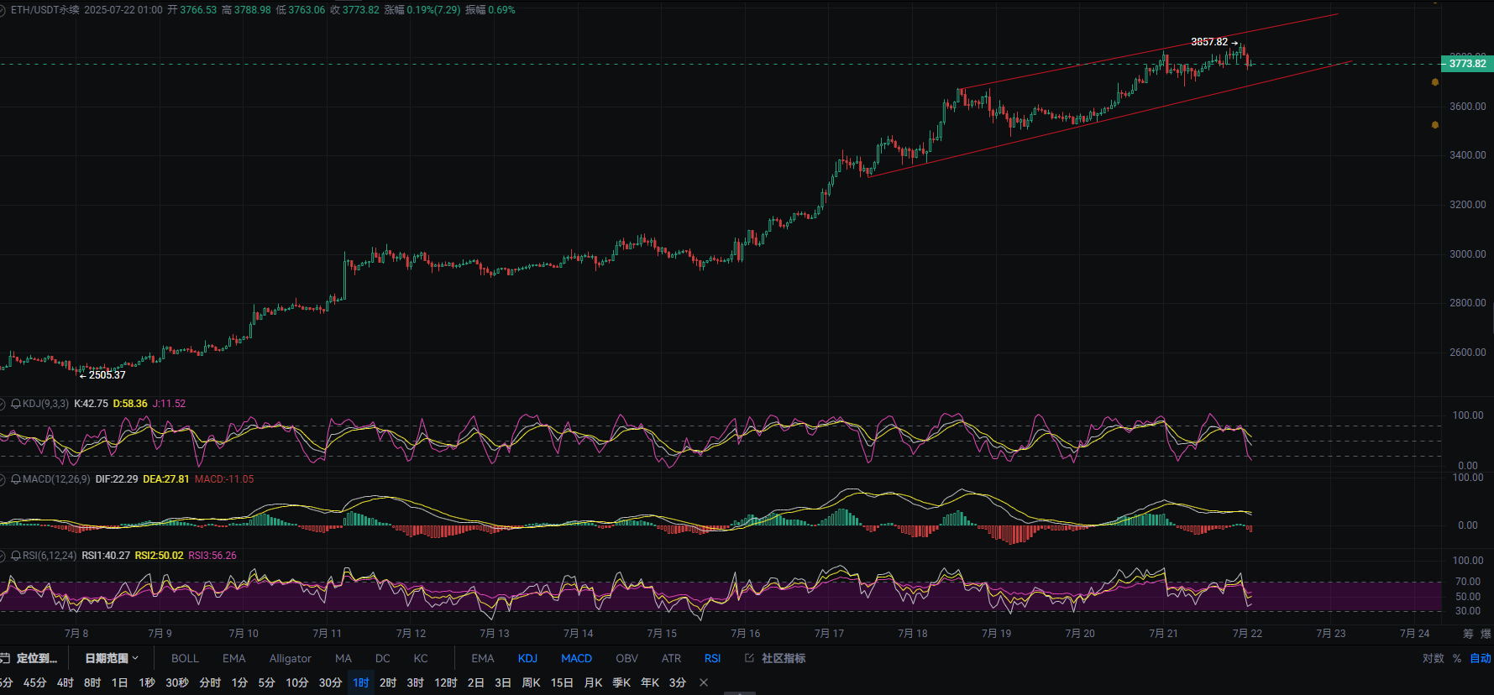Disable the KDJ sub-indicator
The height and width of the screenshot is (695, 1494).
coord(527,658)
